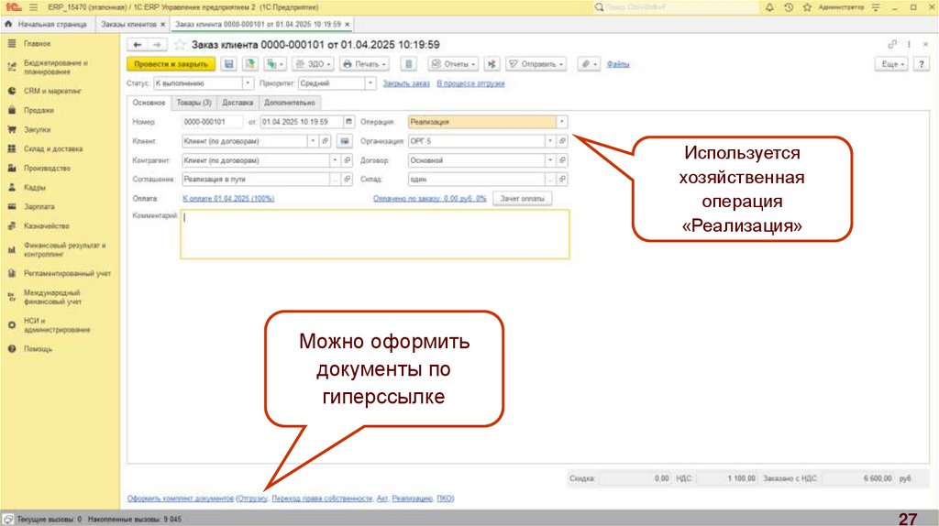This screenshot has width=939, height=526.
Task: Expand the Статус dropdown list
Action: pos(248,83)
